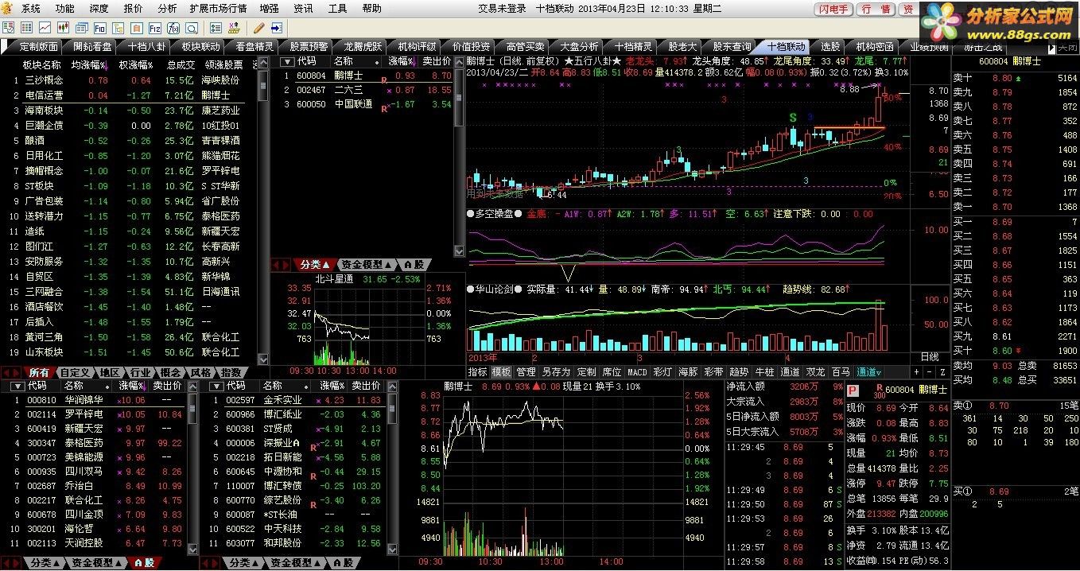The height and width of the screenshot is (571, 1080).
Task: Click the Z button below the chart
Action: coord(942,372)
